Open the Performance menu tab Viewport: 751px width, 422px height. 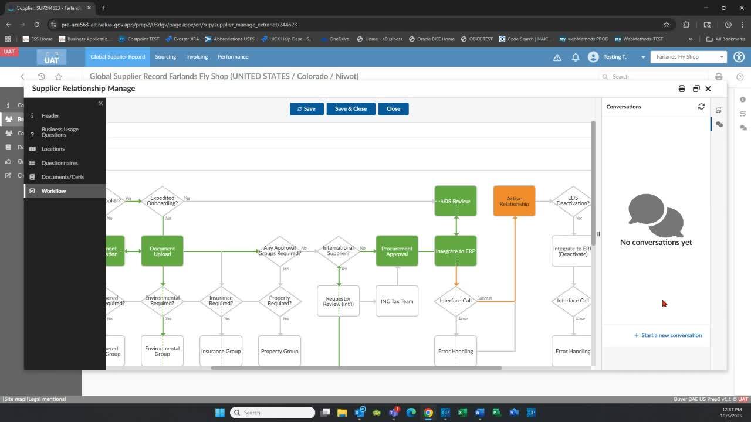coord(233,57)
